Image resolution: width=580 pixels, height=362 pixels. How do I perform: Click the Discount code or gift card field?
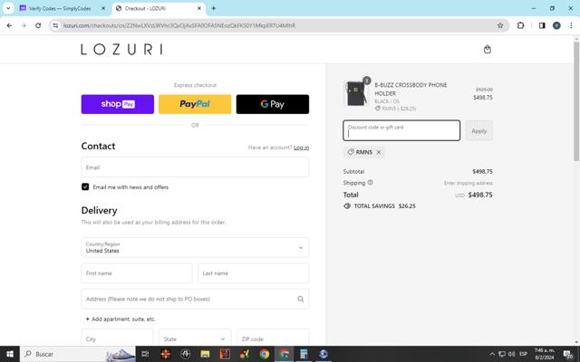(401, 130)
